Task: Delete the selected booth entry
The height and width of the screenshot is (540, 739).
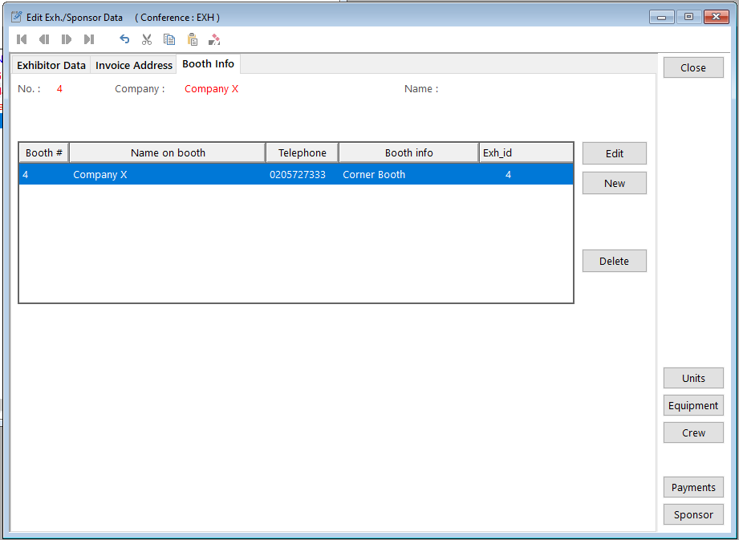Action: [614, 262]
